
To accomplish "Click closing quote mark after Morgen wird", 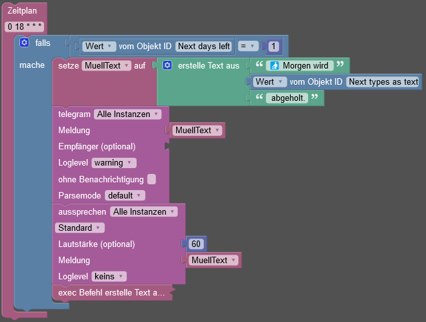I will pyautogui.click(x=340, y=65).
